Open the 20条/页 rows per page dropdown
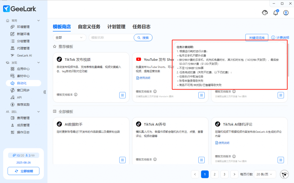Image resolution: width=294 pixels, height=183 pixels. [x=266, y=174]
